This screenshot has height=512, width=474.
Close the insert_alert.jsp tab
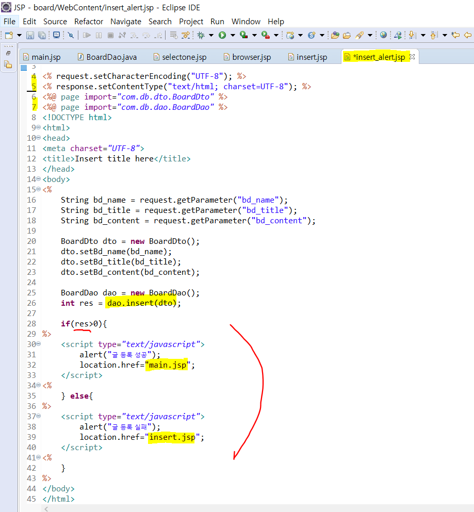click(x=412, y=57)
